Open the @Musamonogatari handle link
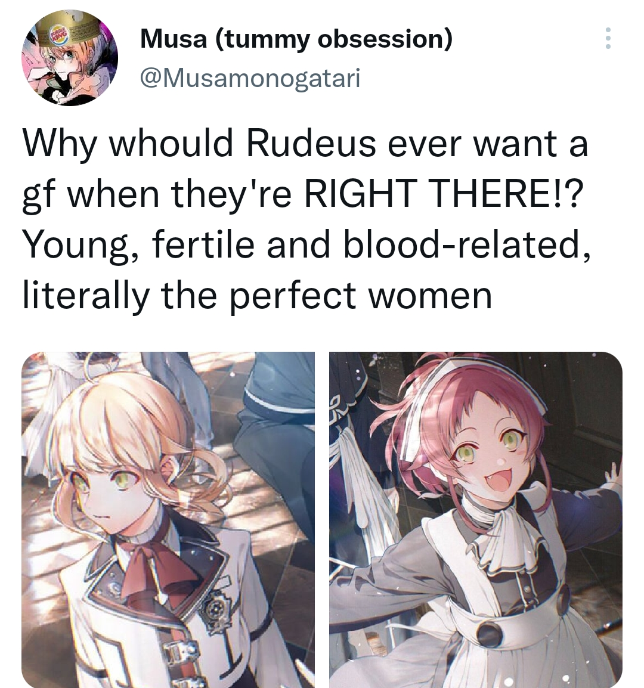Viewport: 644px width, 688px height. pos(250,79)
